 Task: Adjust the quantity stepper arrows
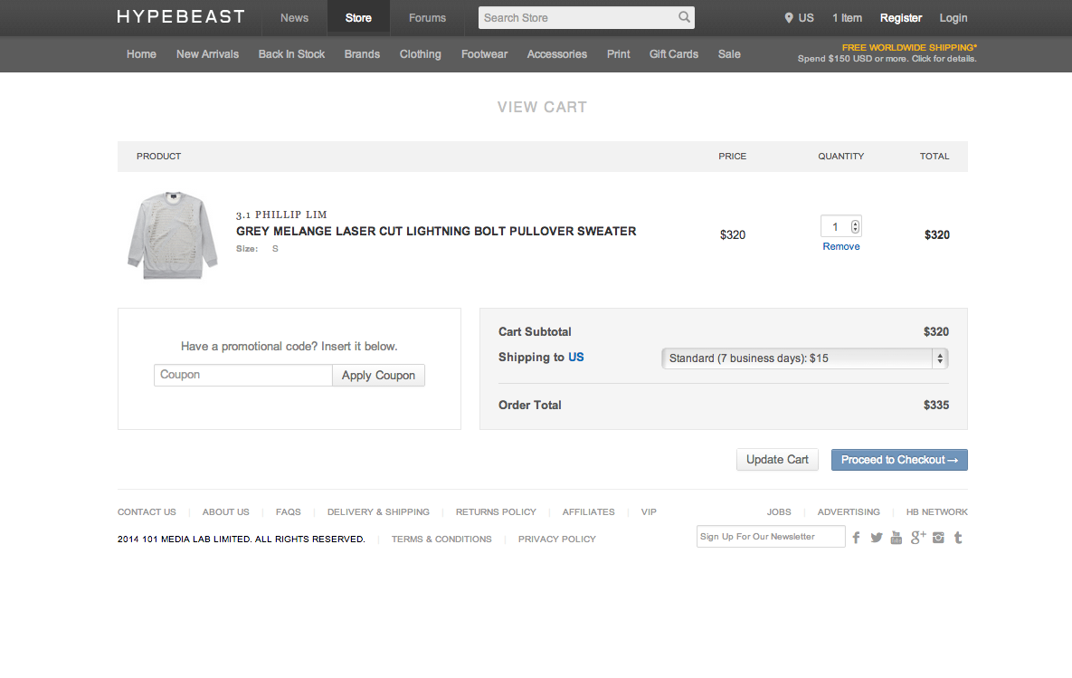[856, 226]
